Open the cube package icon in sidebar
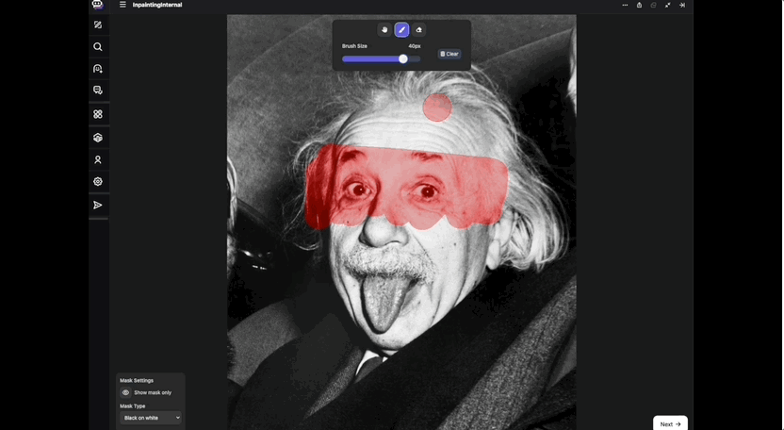 97,138
